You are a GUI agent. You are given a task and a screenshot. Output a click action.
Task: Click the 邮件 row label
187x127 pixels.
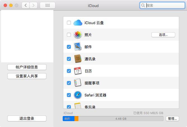(x=88, y=47)
